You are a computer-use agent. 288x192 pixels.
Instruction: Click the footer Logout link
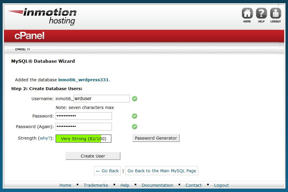click(221, 185)
